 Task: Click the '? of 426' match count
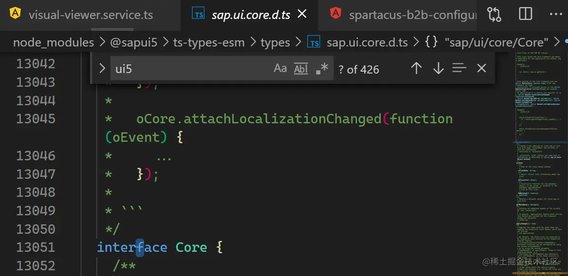(x=358, y=69)
